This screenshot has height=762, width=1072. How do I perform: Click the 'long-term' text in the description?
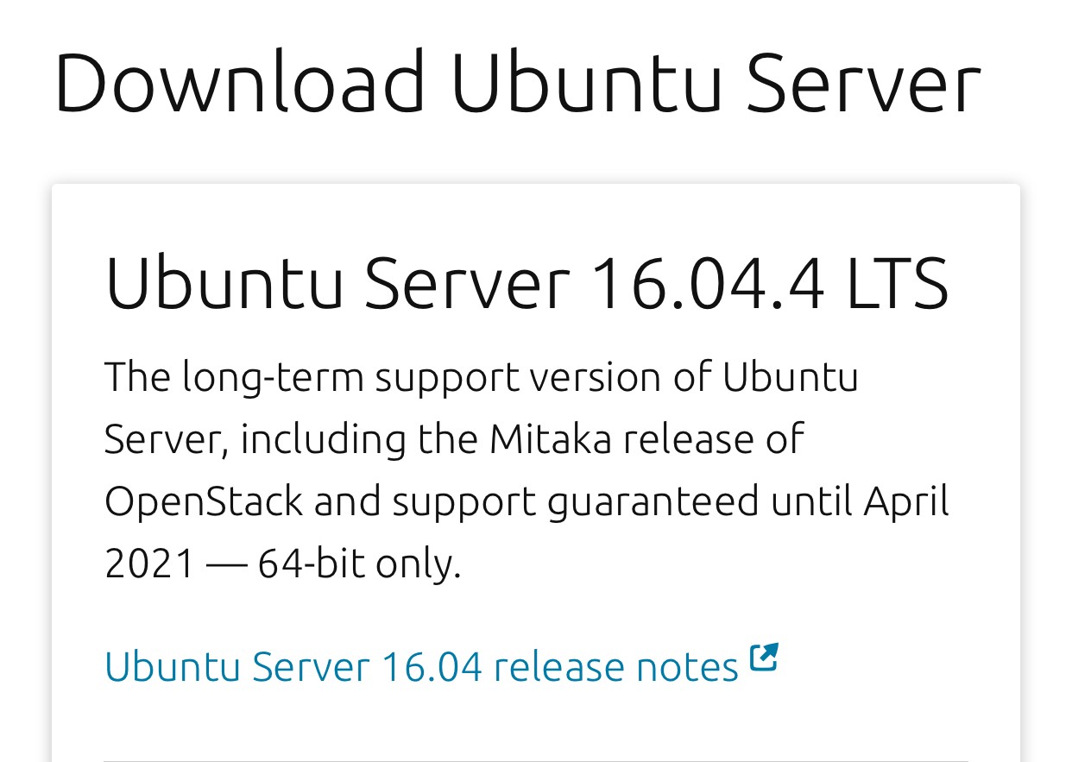pos(273,378)
